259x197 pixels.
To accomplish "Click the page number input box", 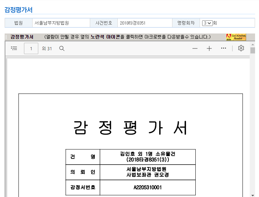I will pos(31,48).
